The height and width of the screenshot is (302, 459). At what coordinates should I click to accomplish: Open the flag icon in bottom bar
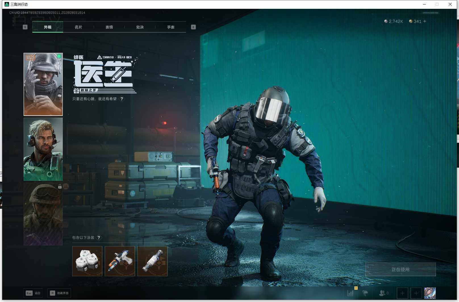click(x=365, y=293)
